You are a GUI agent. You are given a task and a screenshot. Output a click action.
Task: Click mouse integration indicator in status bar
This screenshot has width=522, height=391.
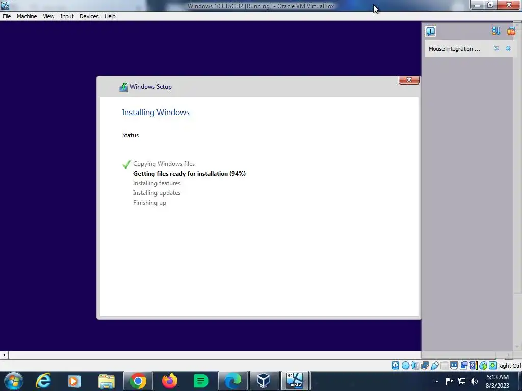(483, 366)
